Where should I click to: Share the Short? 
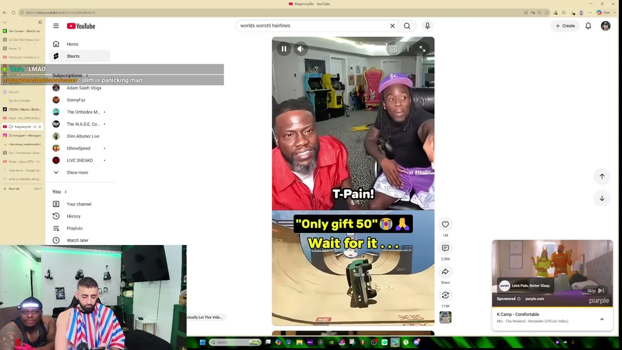[445, 272]
